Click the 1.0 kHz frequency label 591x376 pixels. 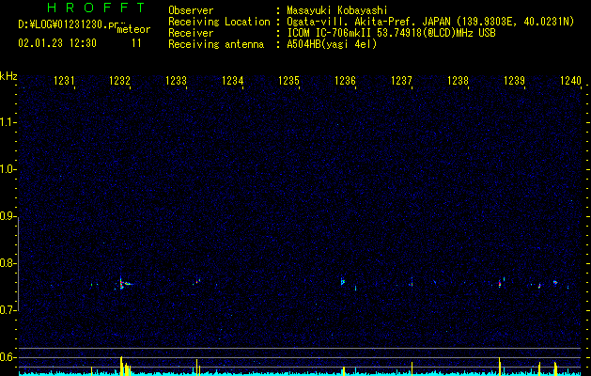pyautogui.click(x=8, y=169)
